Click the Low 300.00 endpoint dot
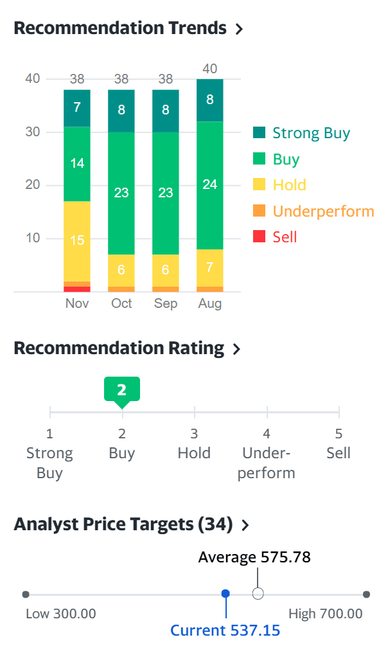 coord(26,595)
